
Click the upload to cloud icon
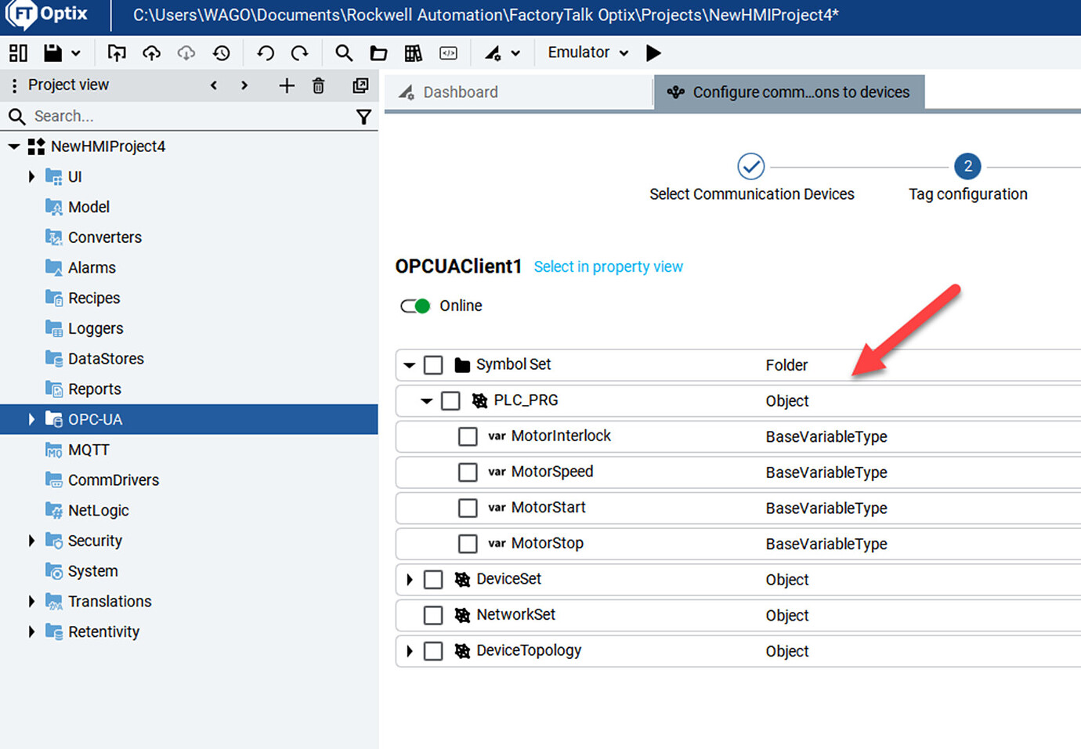[x=151, y=52]
